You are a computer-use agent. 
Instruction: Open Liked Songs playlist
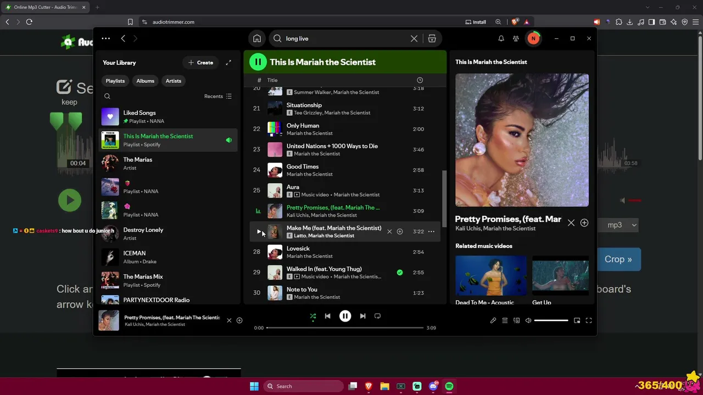click(168, 117)
